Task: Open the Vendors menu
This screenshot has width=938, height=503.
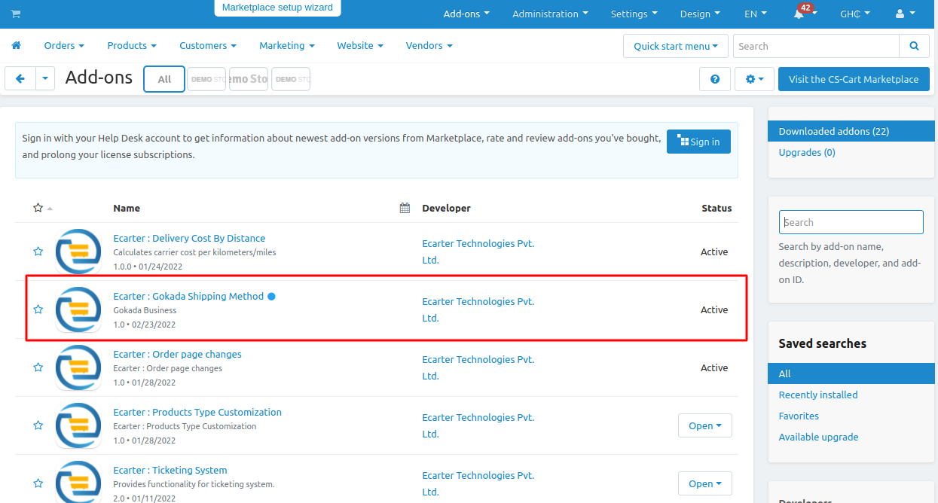Action: pyautogui.click(x=429, y=45)
